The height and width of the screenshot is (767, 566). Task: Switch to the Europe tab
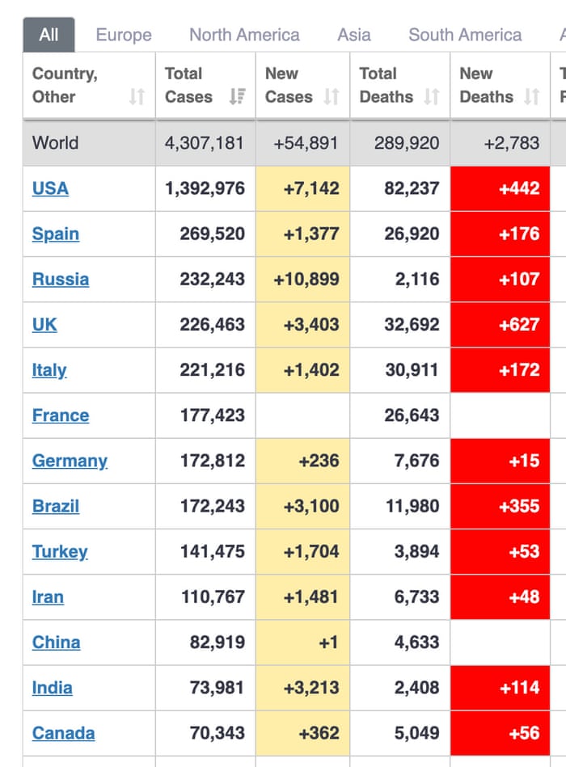click(124, 35)
